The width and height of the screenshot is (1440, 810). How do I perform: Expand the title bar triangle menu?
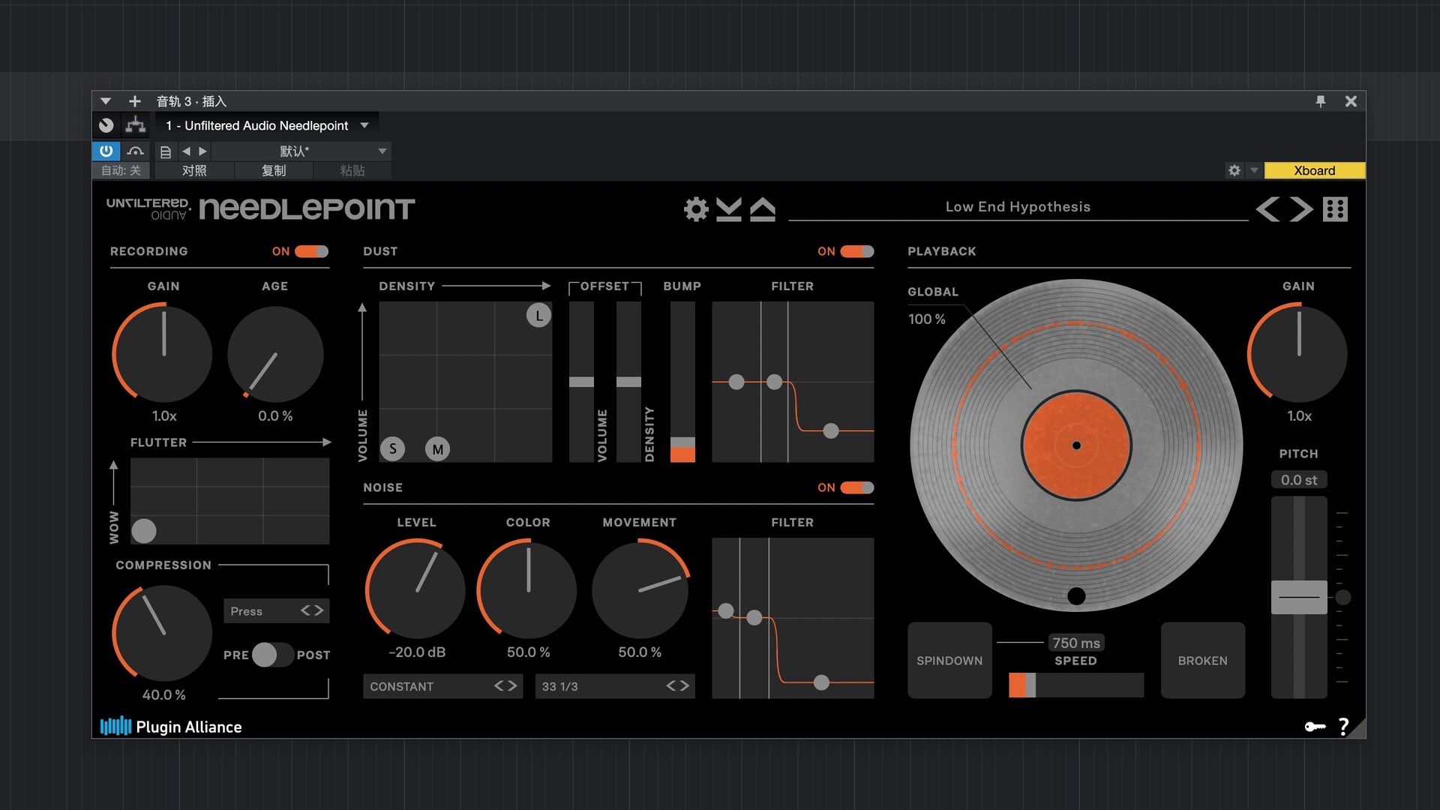106,101
